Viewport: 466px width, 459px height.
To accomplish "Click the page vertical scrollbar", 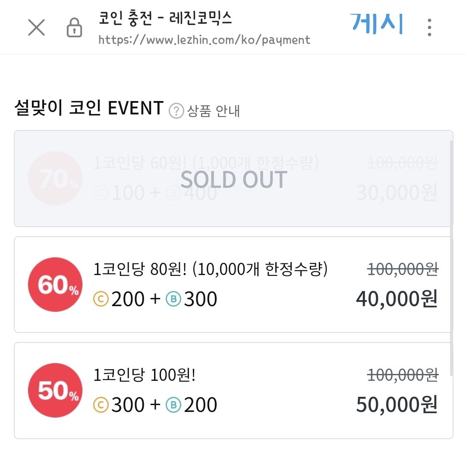I will (452, 258).
